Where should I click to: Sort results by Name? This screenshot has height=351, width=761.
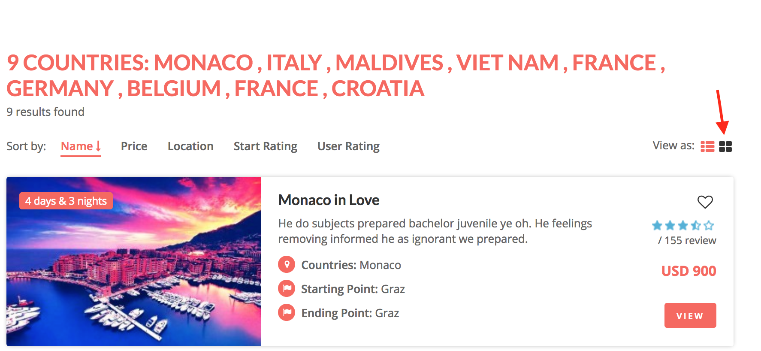(x=77, y=146)
